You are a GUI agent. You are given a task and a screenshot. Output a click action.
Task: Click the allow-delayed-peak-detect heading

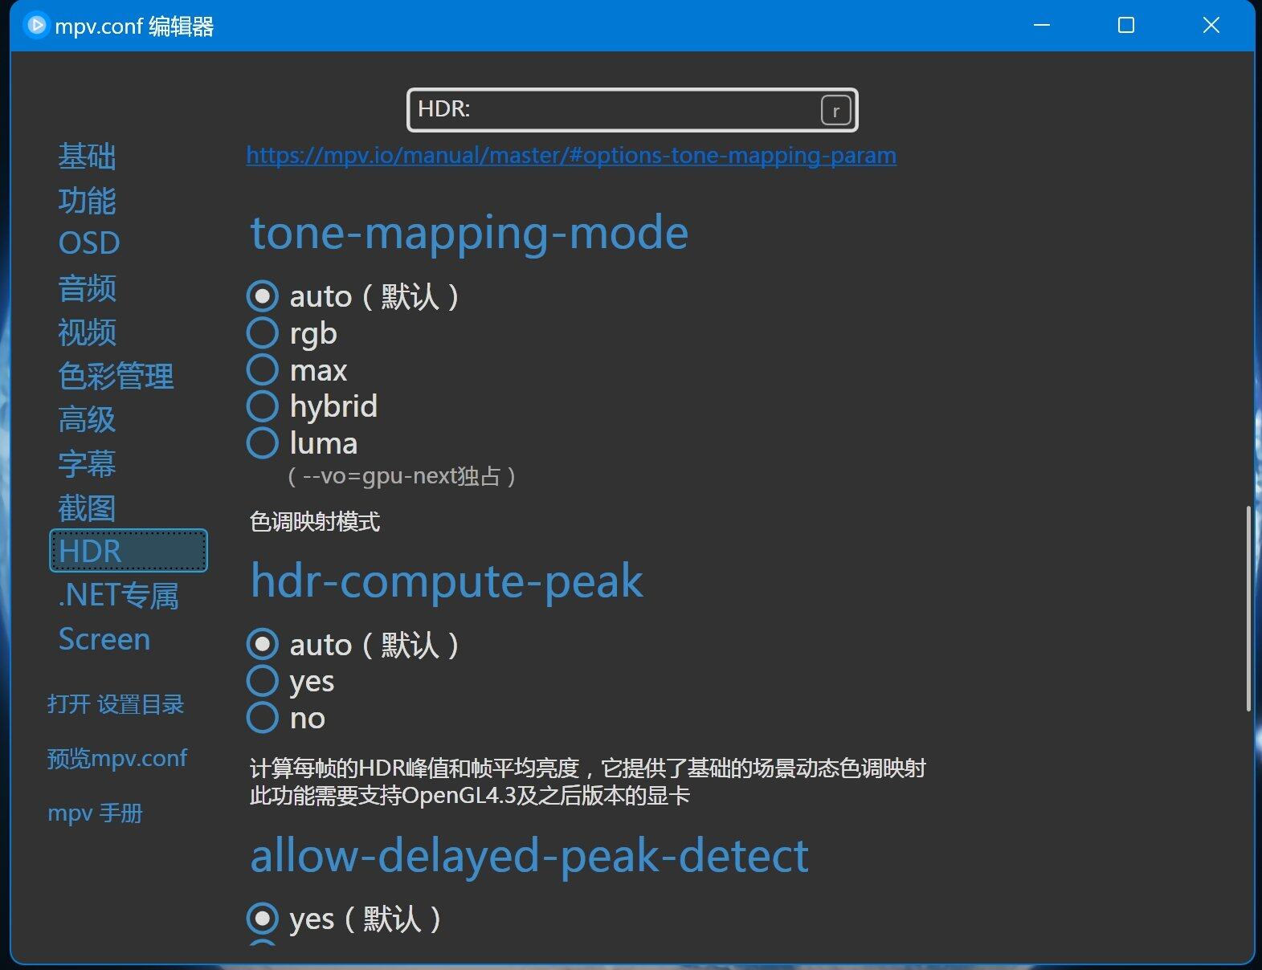click(529, 856)
